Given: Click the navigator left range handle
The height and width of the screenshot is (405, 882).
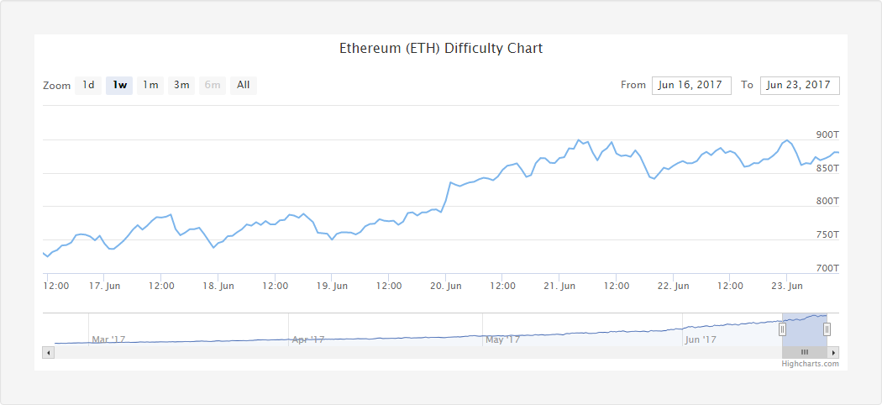Looking at the screenshot, I should tap(782, 329).
